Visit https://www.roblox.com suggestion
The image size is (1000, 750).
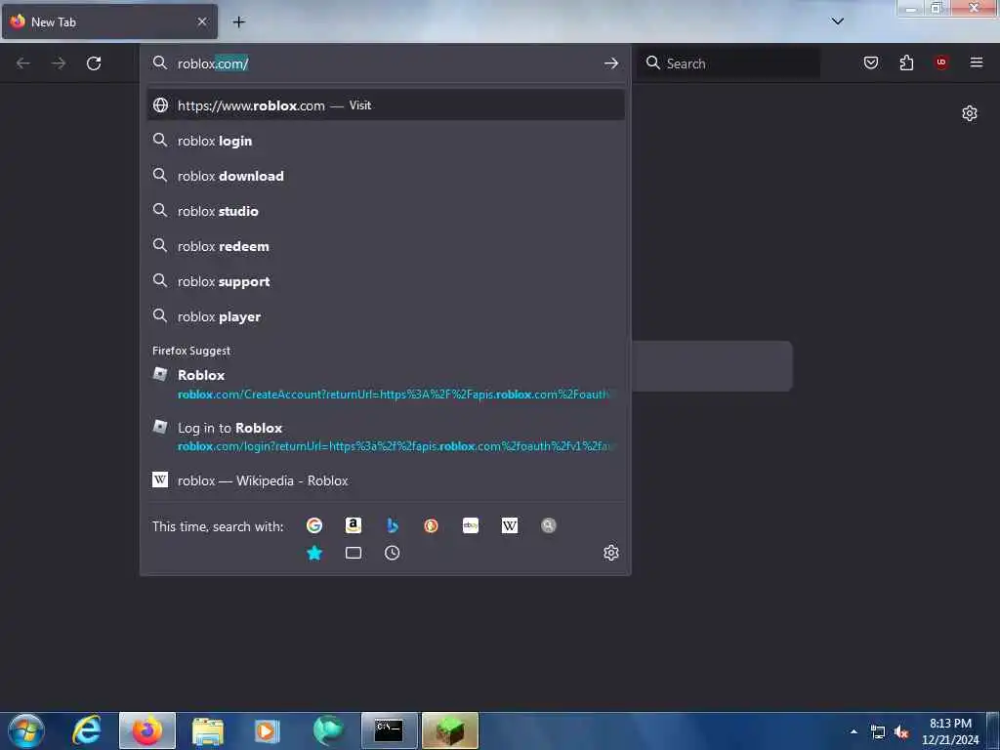point(386,105)
